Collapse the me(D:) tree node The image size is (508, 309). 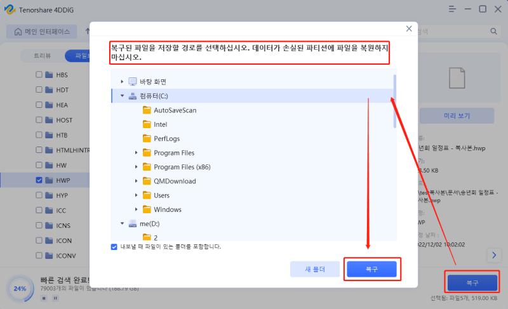click(122, 223)
